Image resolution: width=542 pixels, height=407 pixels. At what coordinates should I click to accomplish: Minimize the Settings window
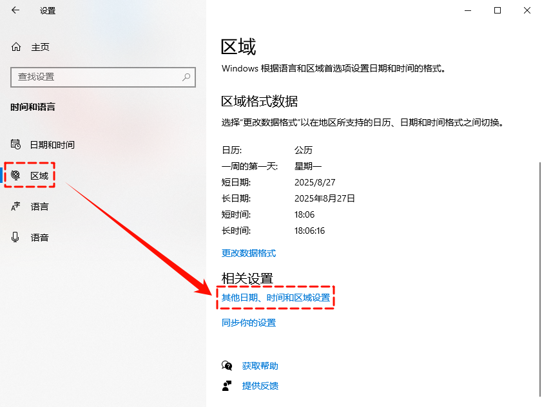click(468, 10)
